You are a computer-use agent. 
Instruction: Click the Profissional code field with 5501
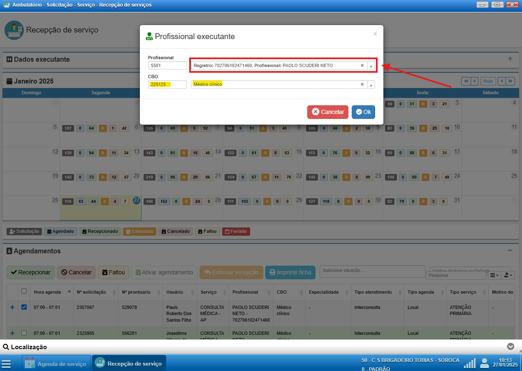point(167,65)
